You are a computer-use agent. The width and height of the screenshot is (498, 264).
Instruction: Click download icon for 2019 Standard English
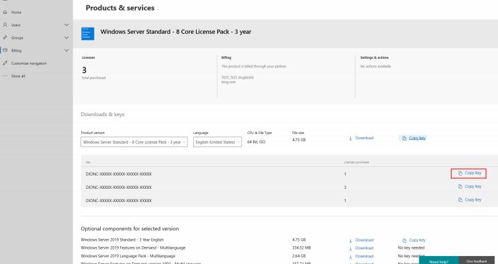(x=351, y=240)
